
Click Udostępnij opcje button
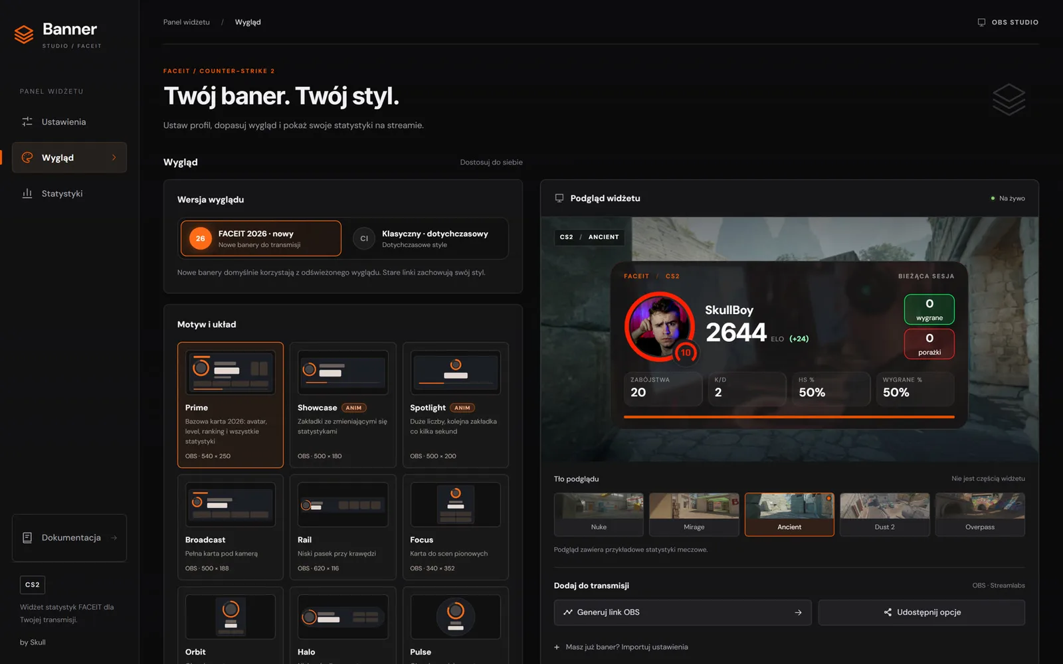pos(921,612)
